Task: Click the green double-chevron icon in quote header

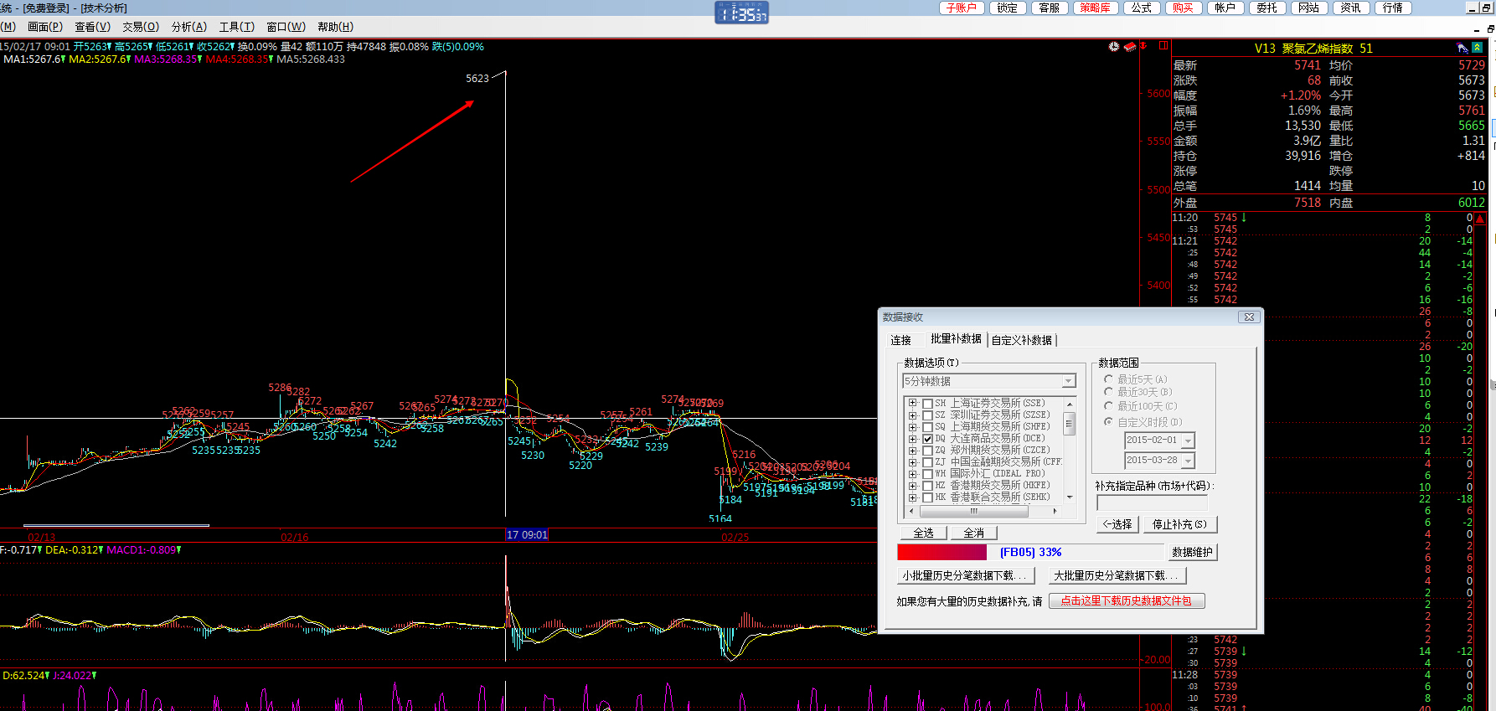Action: pos(1478,48)
